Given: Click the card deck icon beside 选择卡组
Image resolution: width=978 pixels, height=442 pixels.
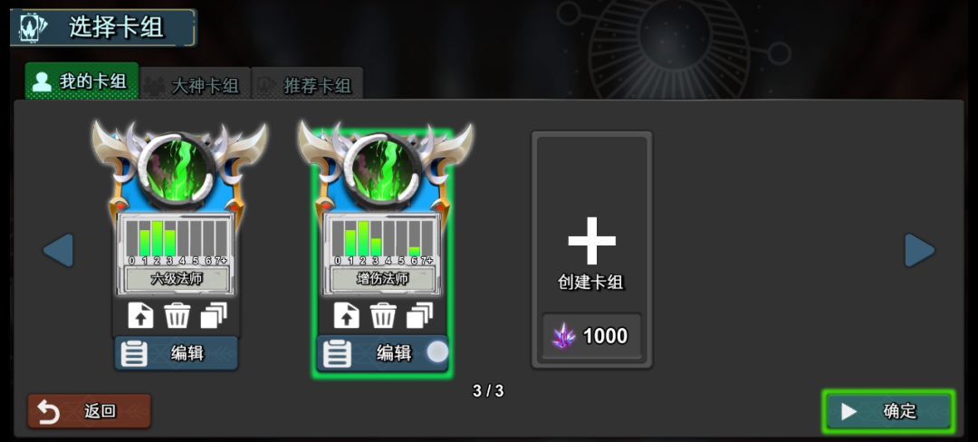Looking at the screenshot, I should [x=34, y=27].
